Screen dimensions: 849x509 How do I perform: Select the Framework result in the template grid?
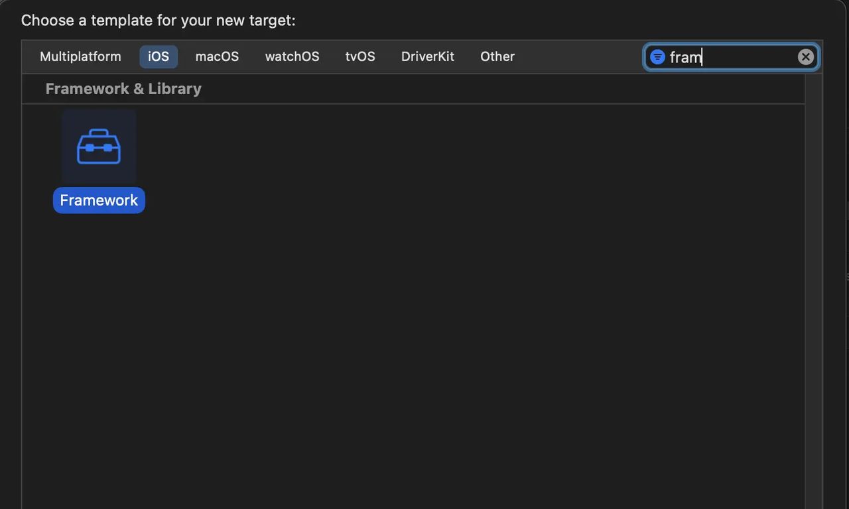coord(98,159)
